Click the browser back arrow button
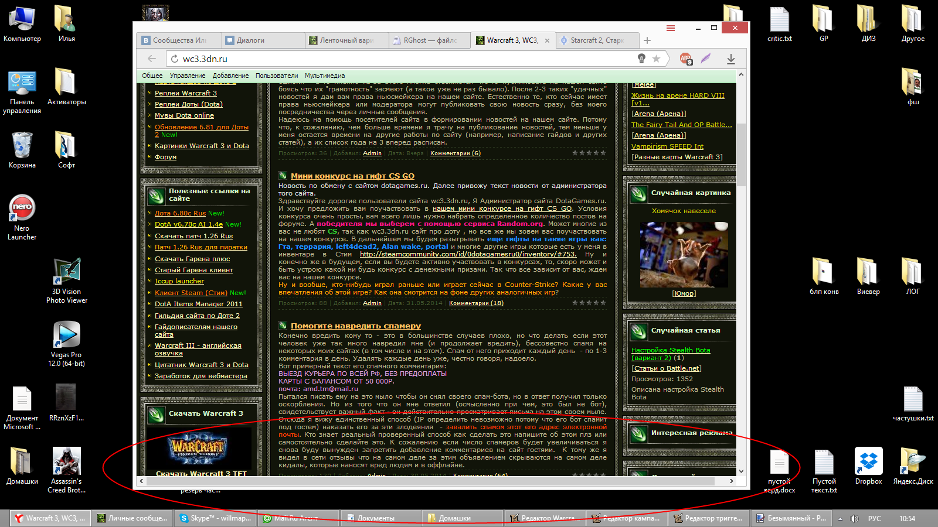Image resolution: width=938 pixels, height=527 pixels. point(152,59)
